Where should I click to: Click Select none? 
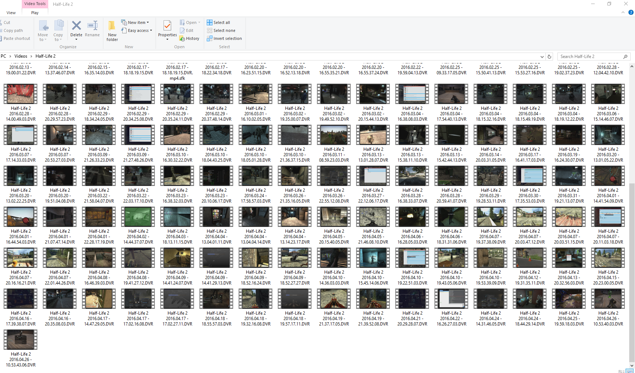221,30
